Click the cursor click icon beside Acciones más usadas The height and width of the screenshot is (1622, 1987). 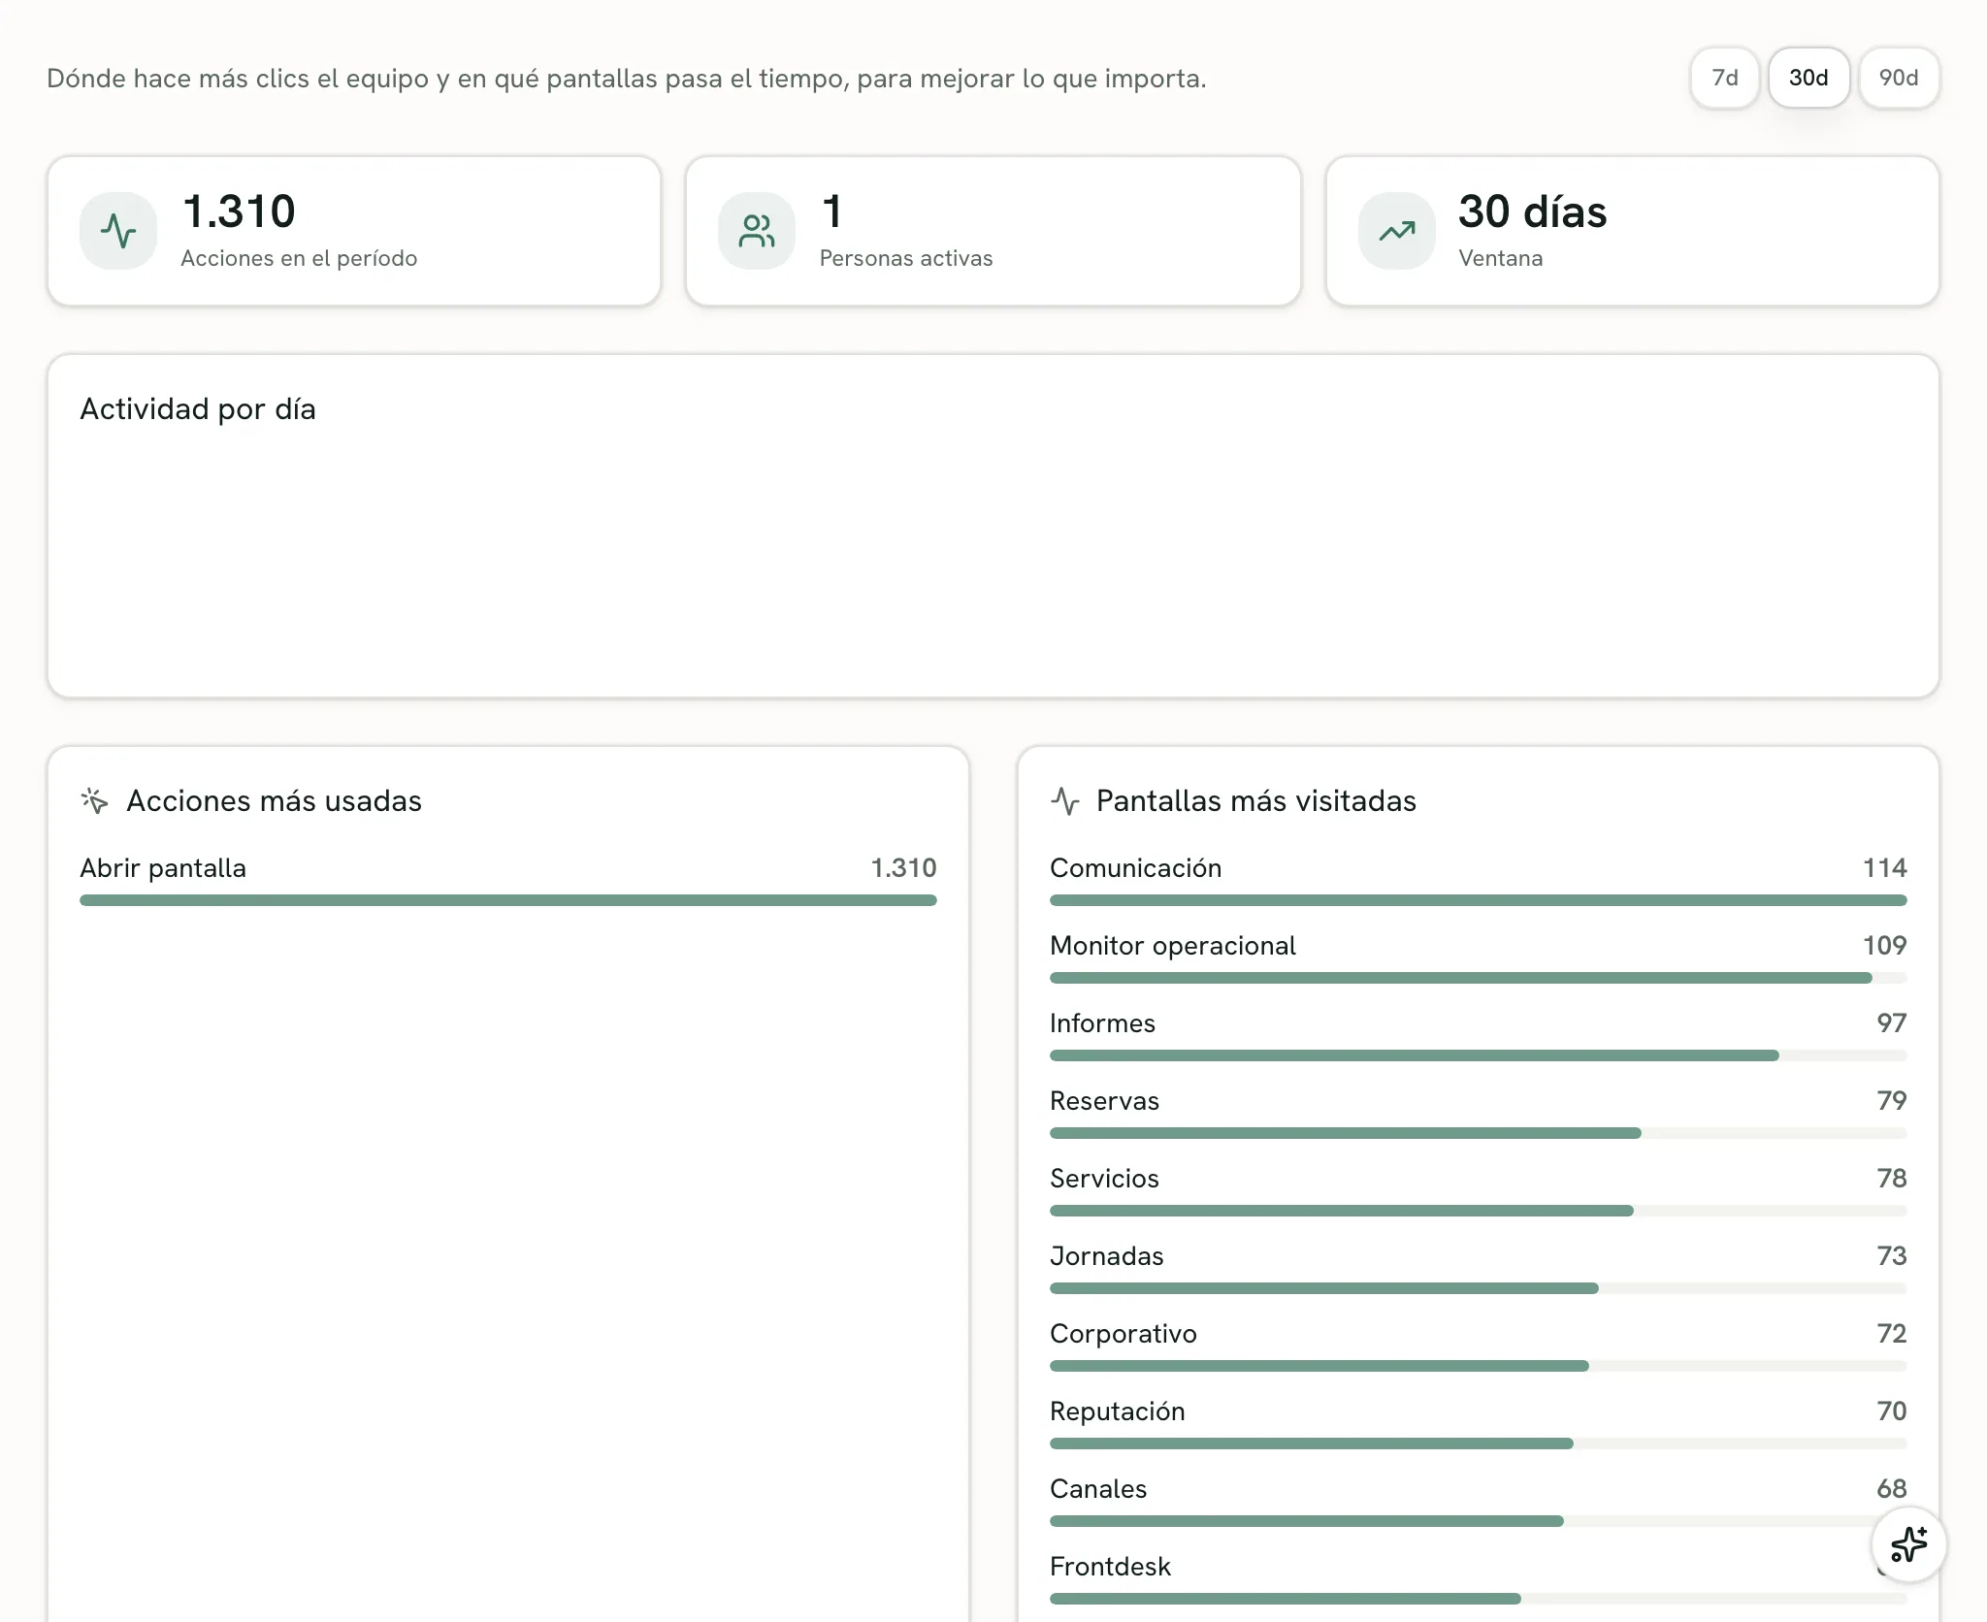pos(95,800)
